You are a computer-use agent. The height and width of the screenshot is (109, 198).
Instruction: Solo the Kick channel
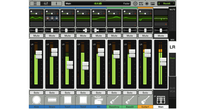click(x=37, y=93)
